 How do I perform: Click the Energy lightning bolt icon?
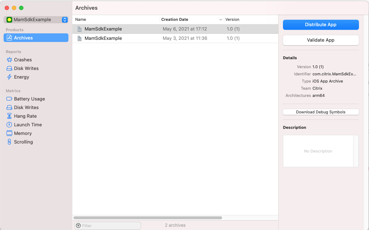click(x=9, y=77)
